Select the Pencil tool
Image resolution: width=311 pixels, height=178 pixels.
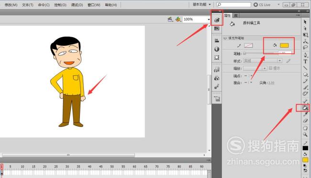tap(305, 81)
